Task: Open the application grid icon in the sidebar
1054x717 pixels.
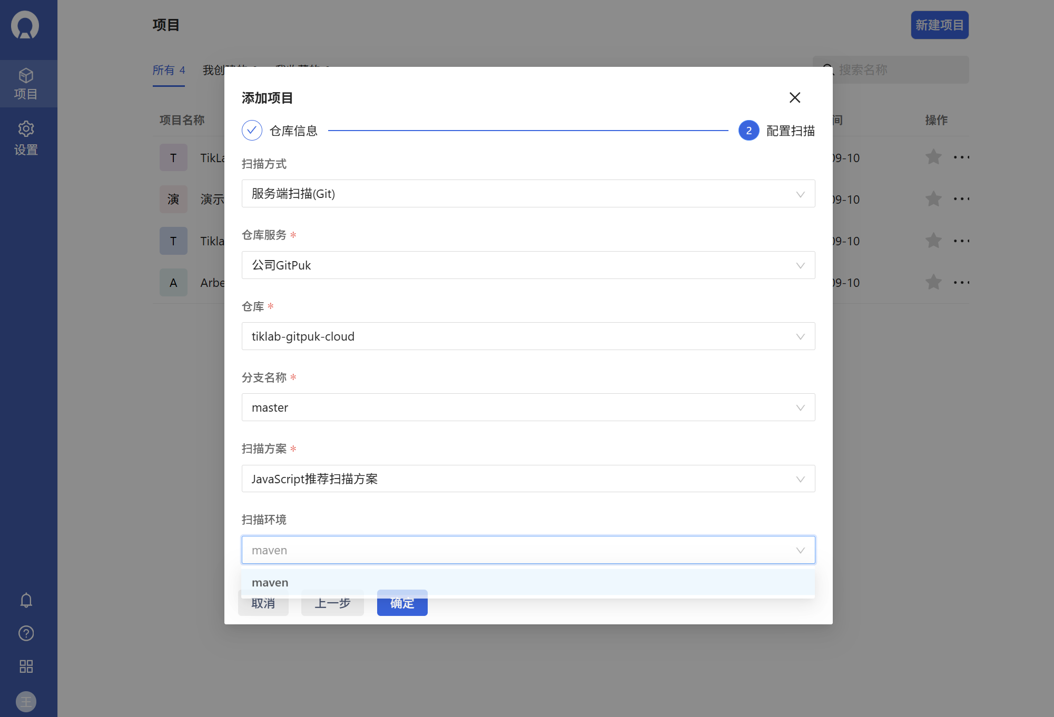Action: tap(26, 666)
